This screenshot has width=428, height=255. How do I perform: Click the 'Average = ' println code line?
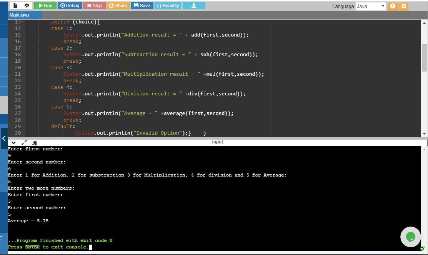tap(148, 113)
